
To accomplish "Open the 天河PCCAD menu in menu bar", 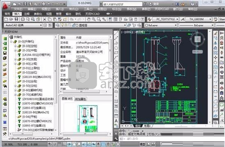I will [161, 9].
